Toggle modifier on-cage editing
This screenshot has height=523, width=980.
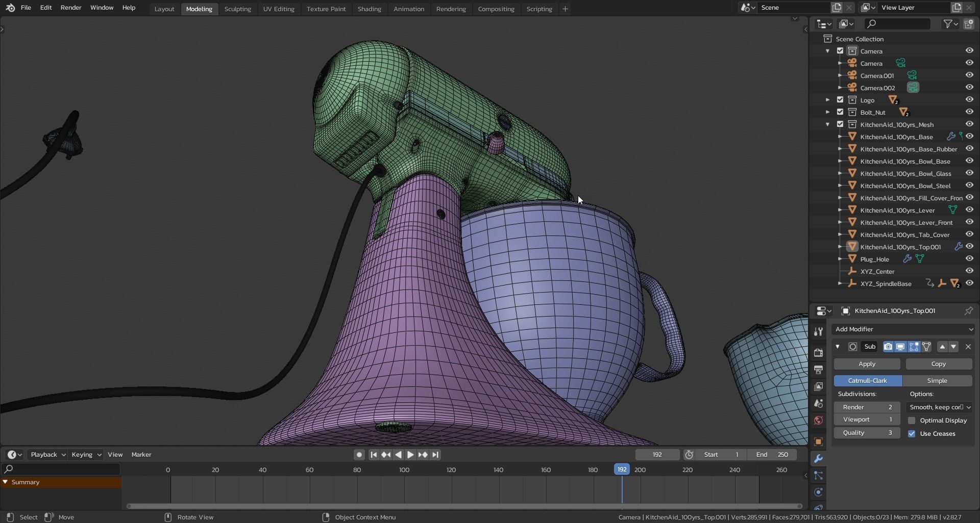point(926,347)
